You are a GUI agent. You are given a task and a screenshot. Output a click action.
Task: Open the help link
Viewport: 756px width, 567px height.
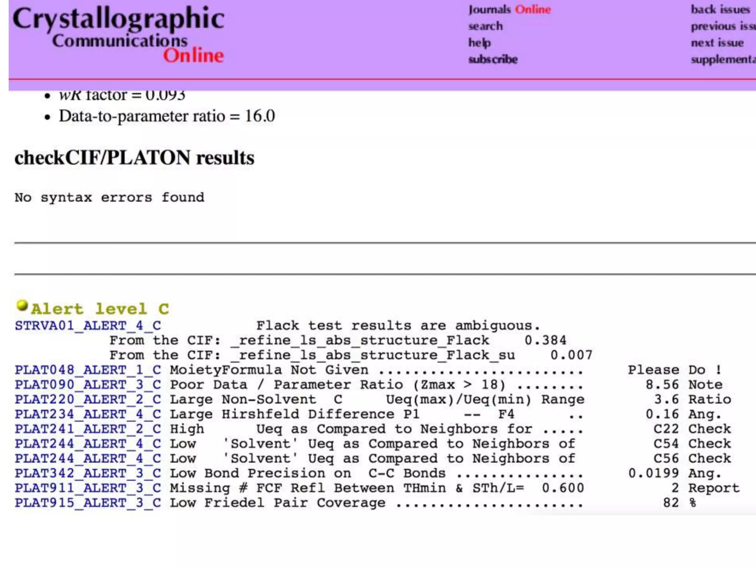click(x=480, y=43)
